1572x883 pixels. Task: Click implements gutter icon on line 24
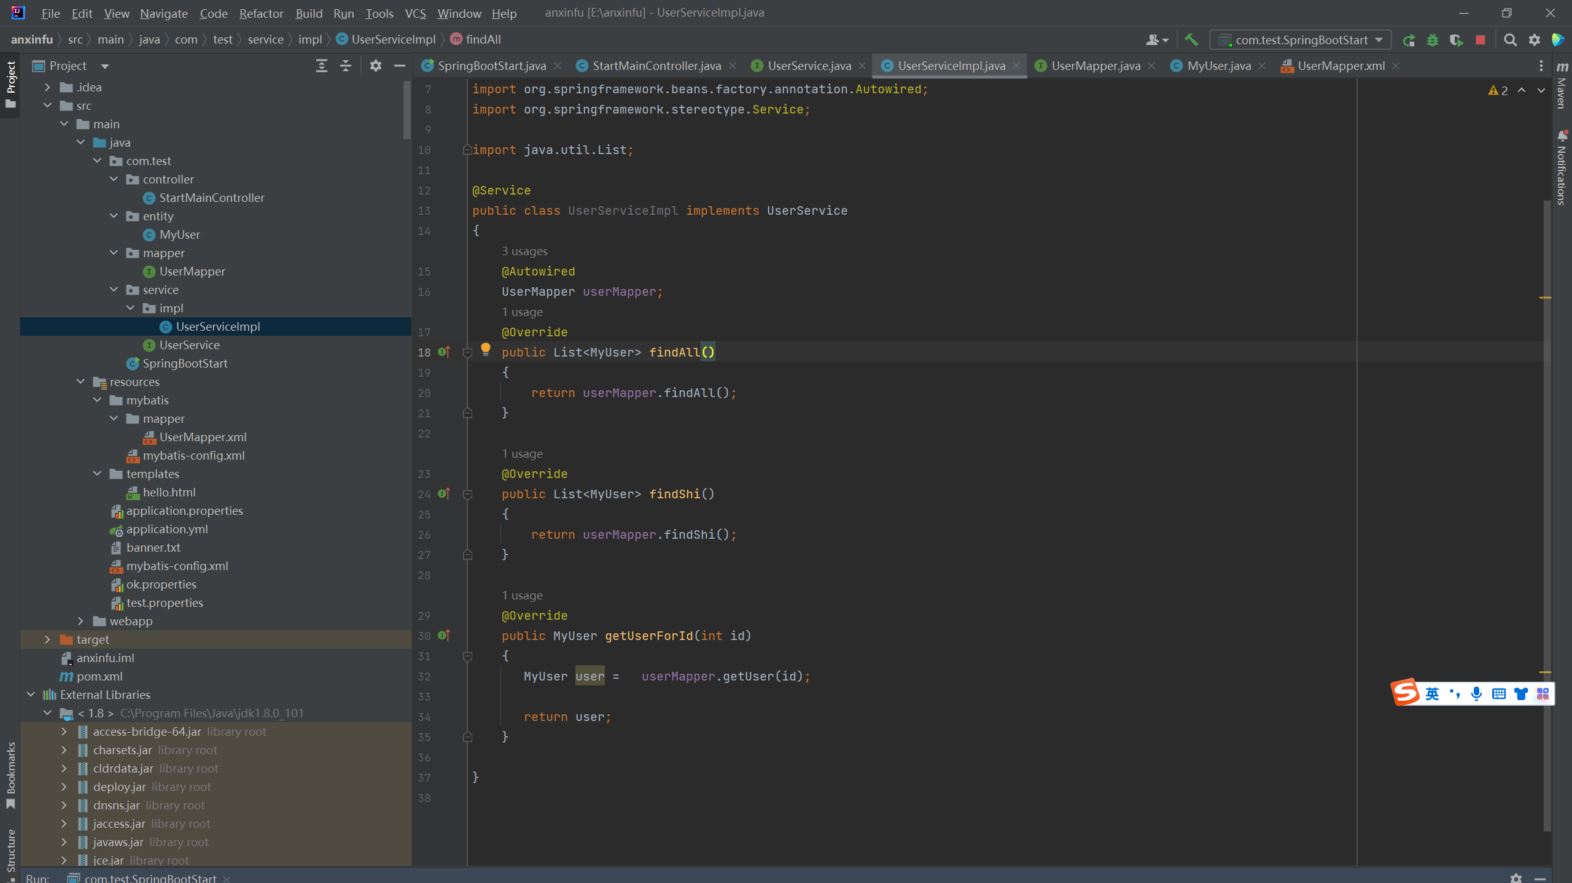click(x=443, y=494)
